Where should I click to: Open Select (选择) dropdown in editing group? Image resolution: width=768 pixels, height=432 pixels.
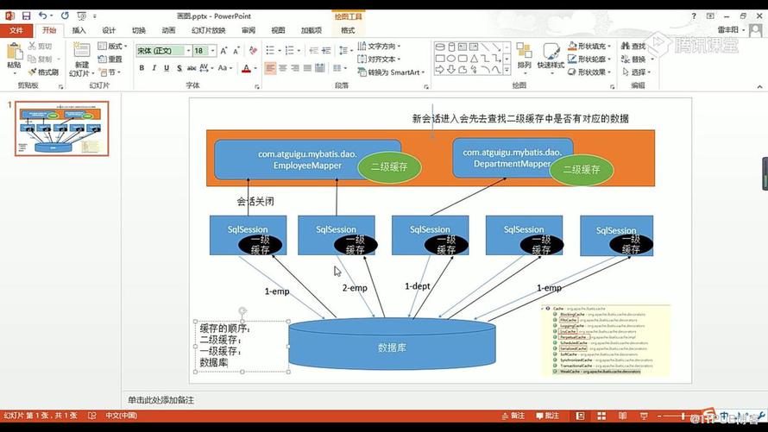point(637,72)
